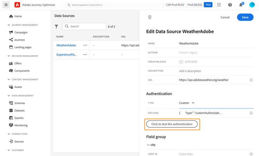Open WeatherAdobe row more actions menu
The height and width of the screenshot is (156, 259).
pos(85,45)
